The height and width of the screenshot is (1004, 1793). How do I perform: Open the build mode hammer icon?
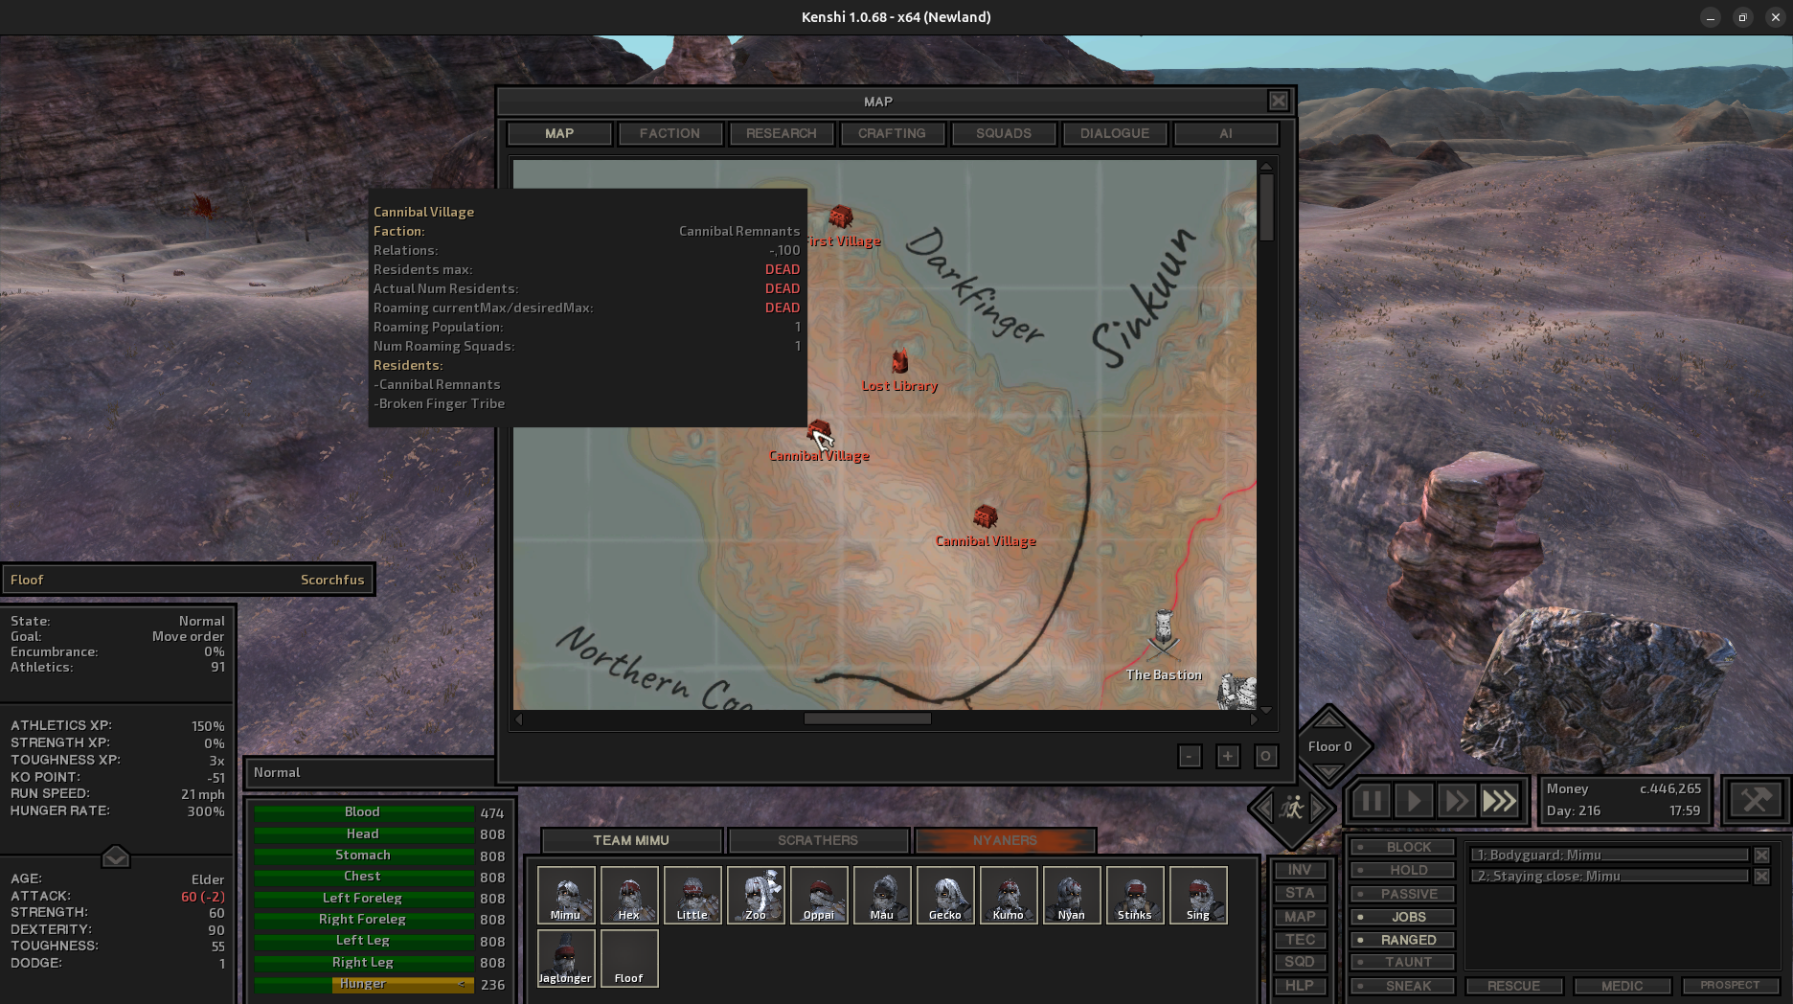1756,800
